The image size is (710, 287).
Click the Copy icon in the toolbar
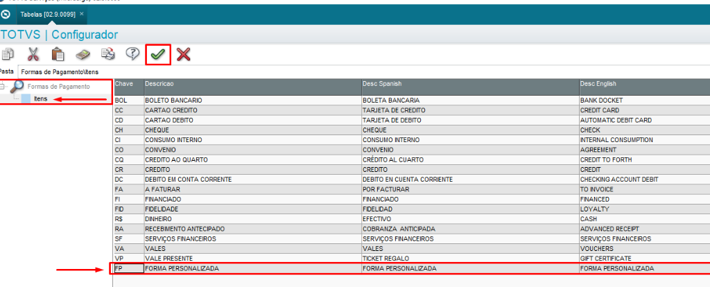tap(7, 54)
